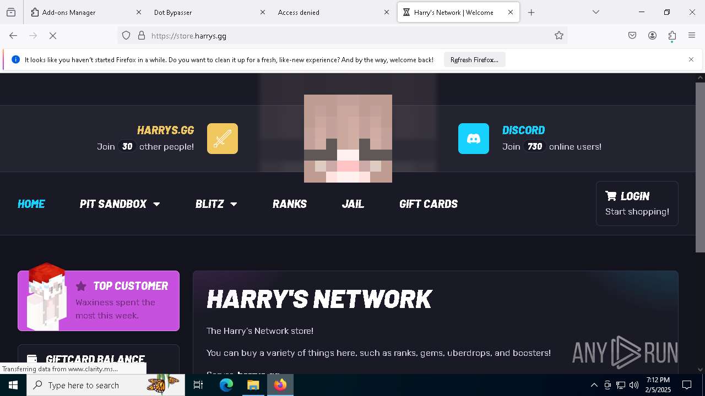List all tabs with the dropdown arrow
The height and width of the screenshot is (396, 705).
(596, 12)
